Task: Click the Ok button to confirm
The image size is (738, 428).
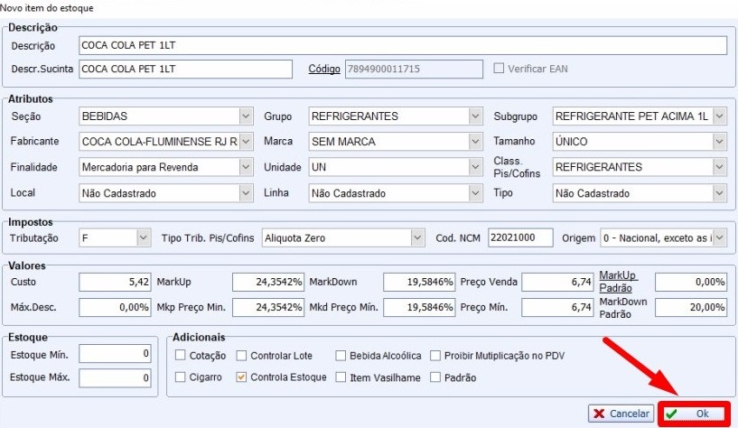Action: pos(694,413)
